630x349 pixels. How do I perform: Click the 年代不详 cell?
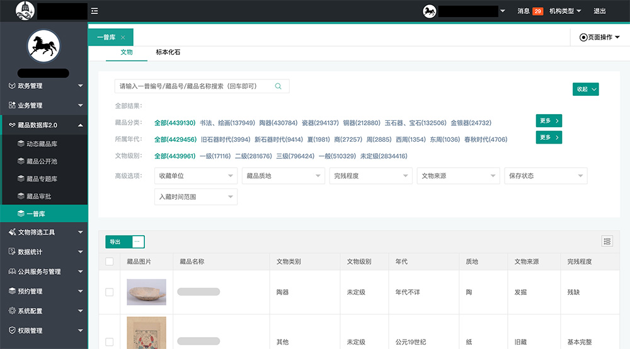point(408,292)
